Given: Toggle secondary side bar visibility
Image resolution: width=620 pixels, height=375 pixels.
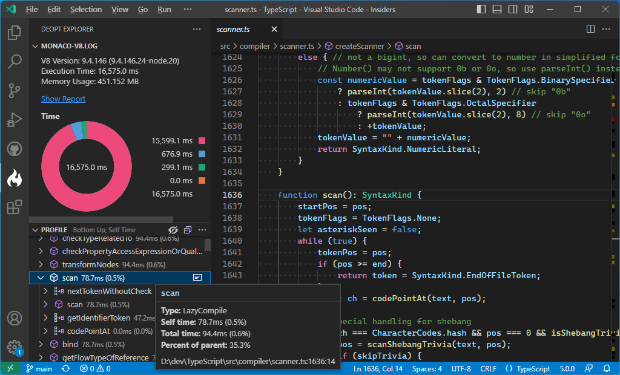Looking at the screenshot, I should (513, 9).
